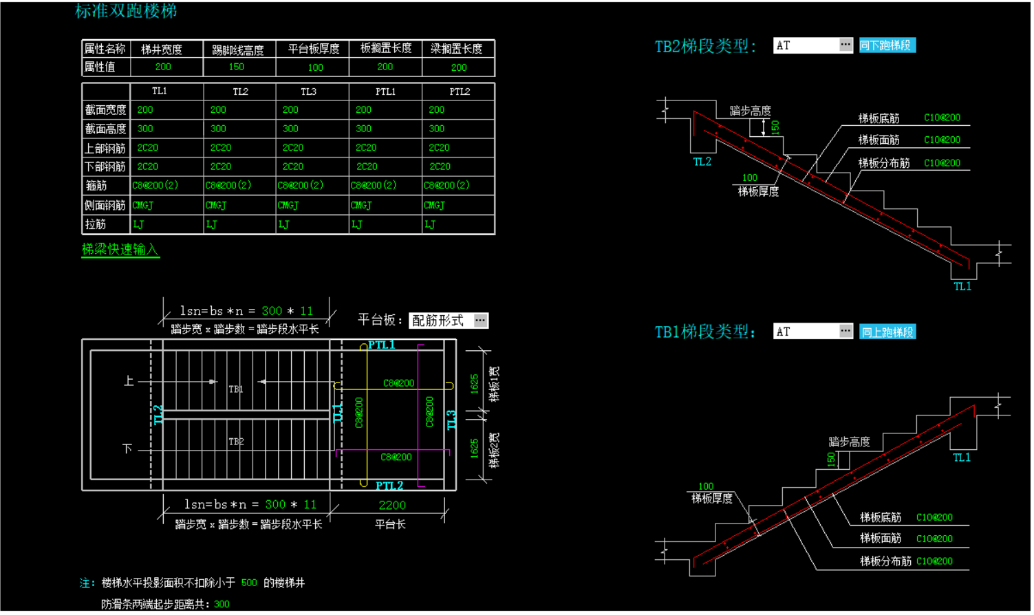Click the TL1 column header
Image resolution: width=1034 pixels, height=615 pixels.
coord(160,91)
